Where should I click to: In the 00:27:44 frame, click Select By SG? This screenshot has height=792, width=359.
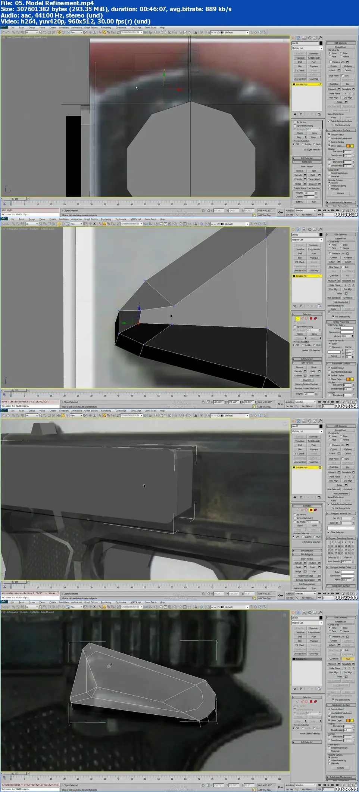(334, 557)
